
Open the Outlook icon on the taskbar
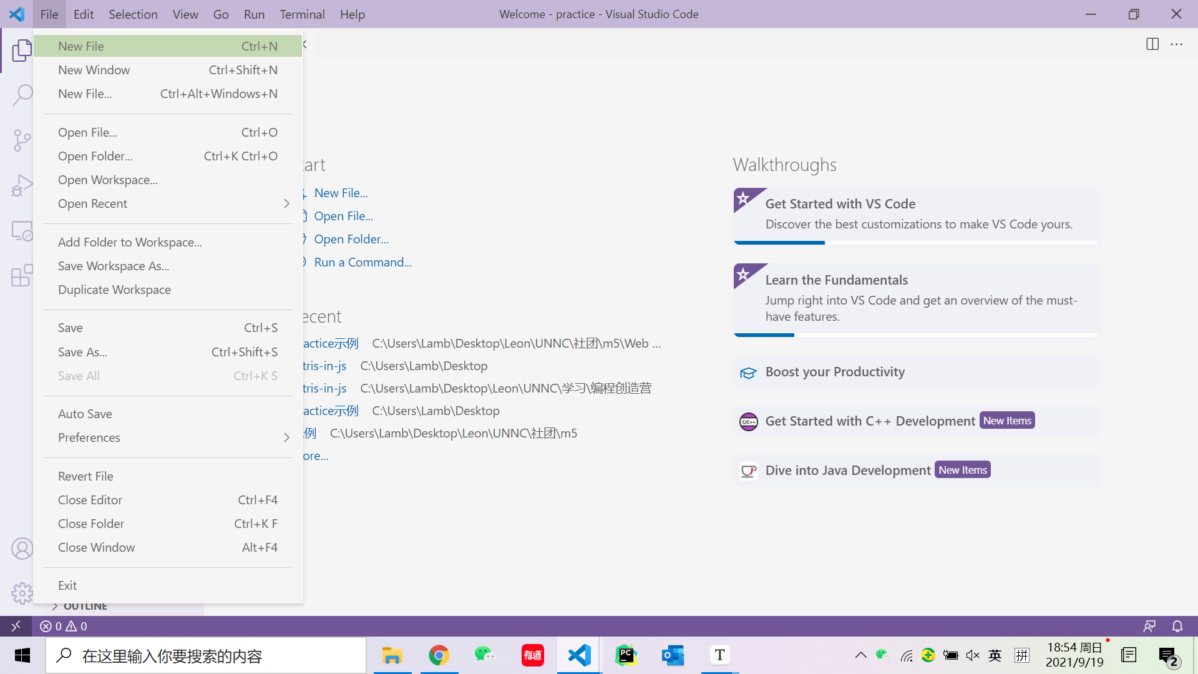[x=673, y=655]
